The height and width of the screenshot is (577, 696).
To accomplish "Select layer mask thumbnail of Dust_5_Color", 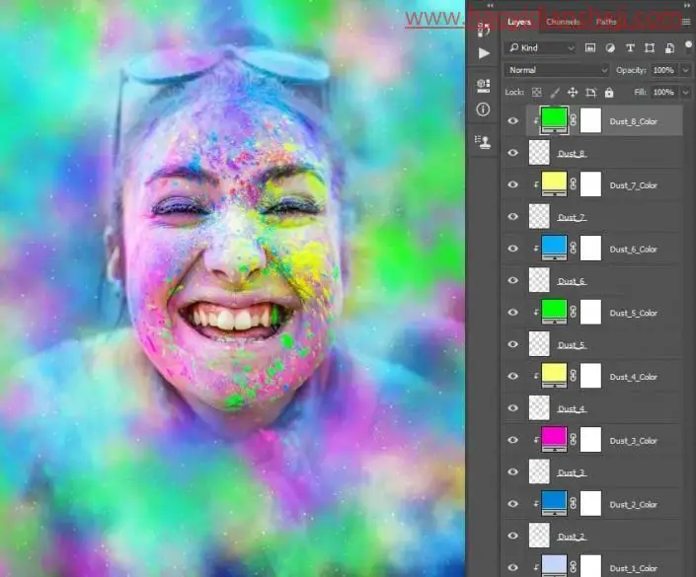I will tap(590, 312).
